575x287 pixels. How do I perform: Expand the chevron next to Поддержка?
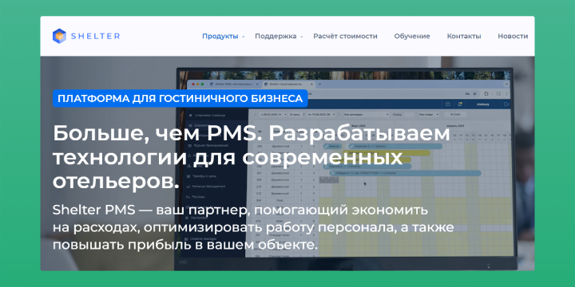pyautogui.click(x=301, y=37)
